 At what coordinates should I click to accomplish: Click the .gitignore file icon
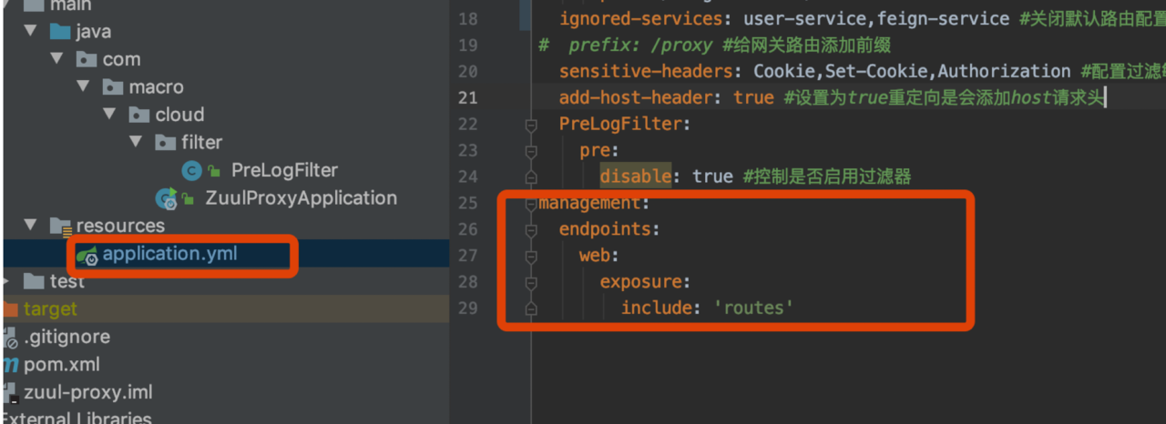click(x=10, y=338)
